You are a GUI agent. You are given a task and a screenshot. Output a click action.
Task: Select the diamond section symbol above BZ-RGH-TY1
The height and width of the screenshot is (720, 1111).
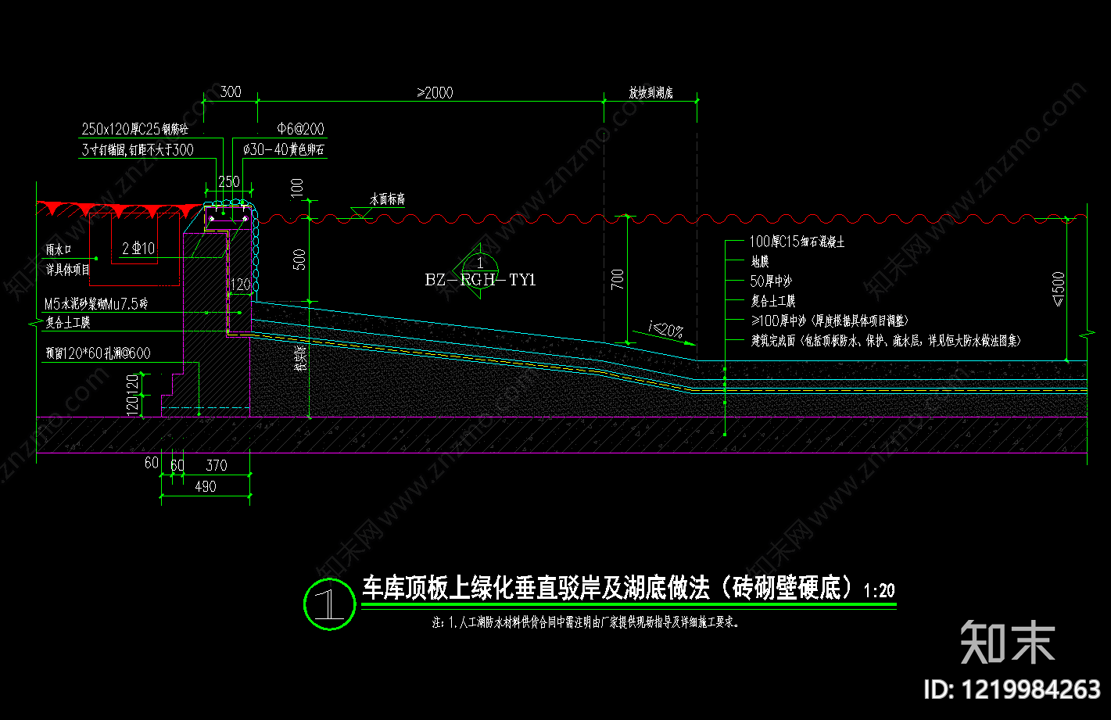tap(479, 264)
